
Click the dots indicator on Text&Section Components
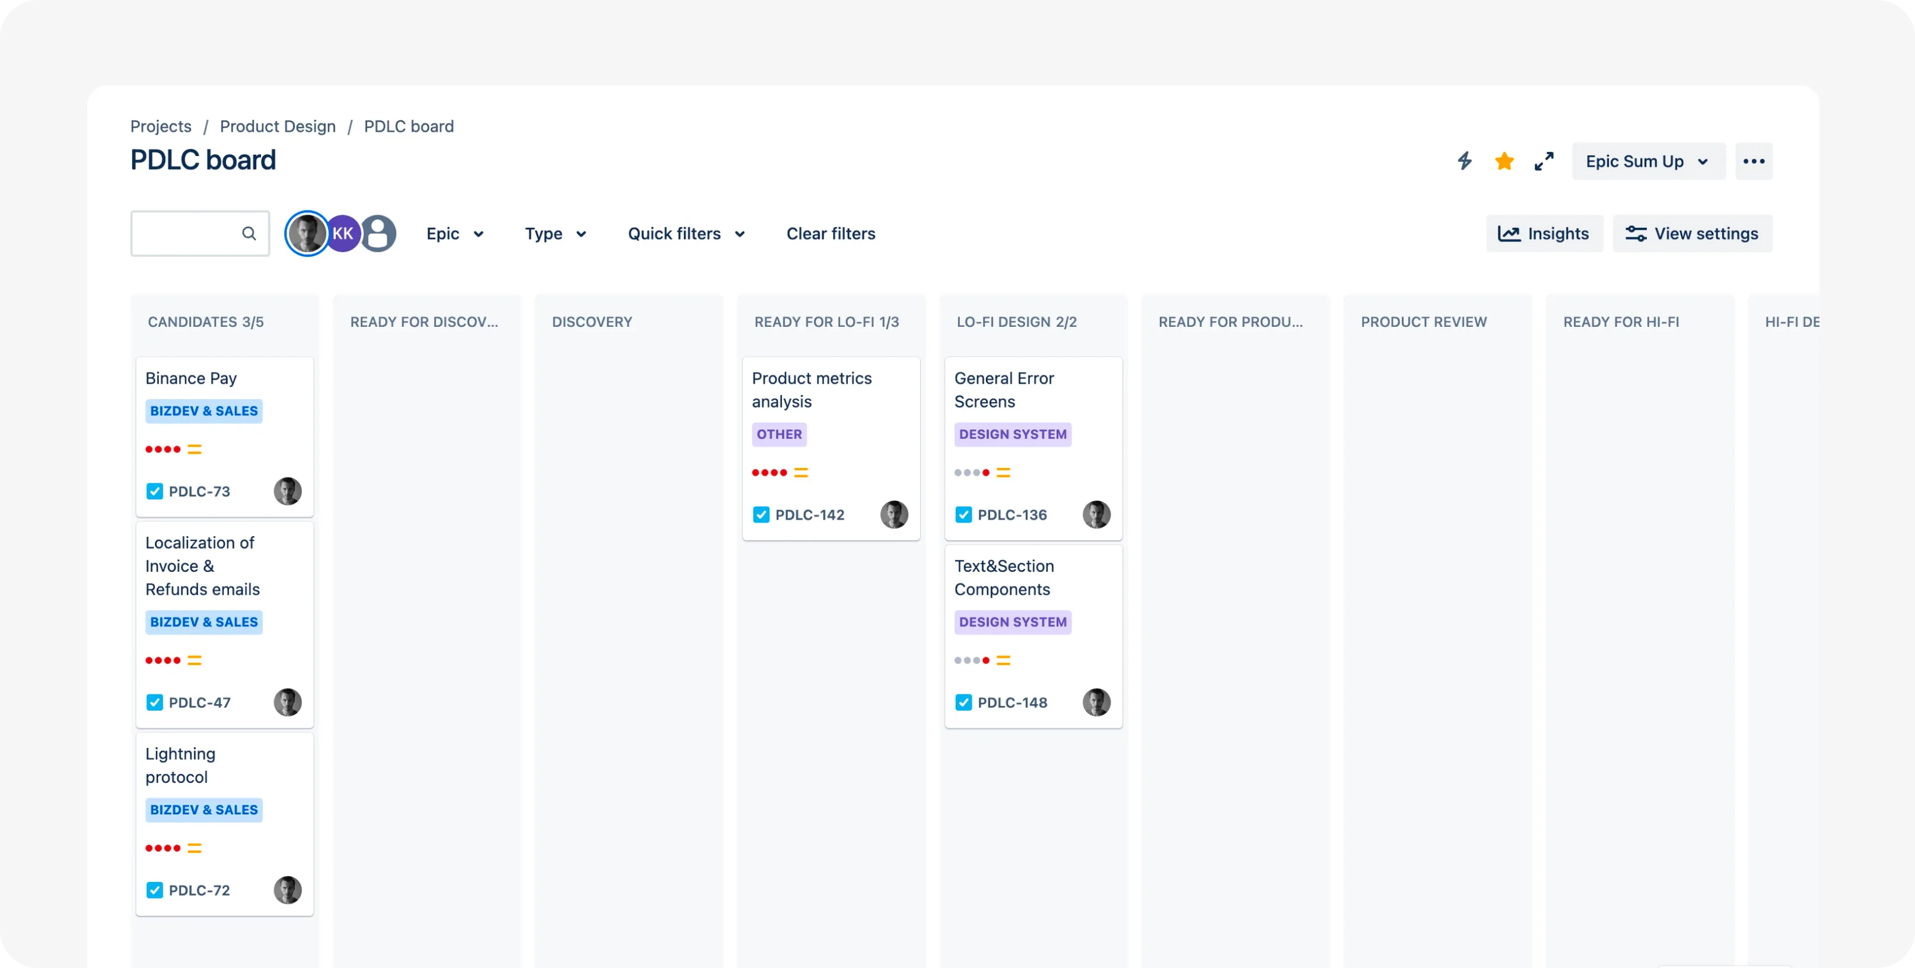(x=972, y=660)
